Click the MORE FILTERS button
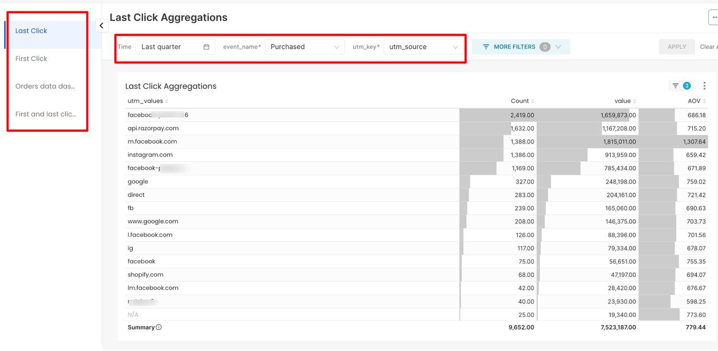 521,47
